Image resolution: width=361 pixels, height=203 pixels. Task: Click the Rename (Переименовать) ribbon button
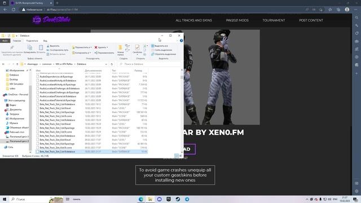(x=104, y=52)
